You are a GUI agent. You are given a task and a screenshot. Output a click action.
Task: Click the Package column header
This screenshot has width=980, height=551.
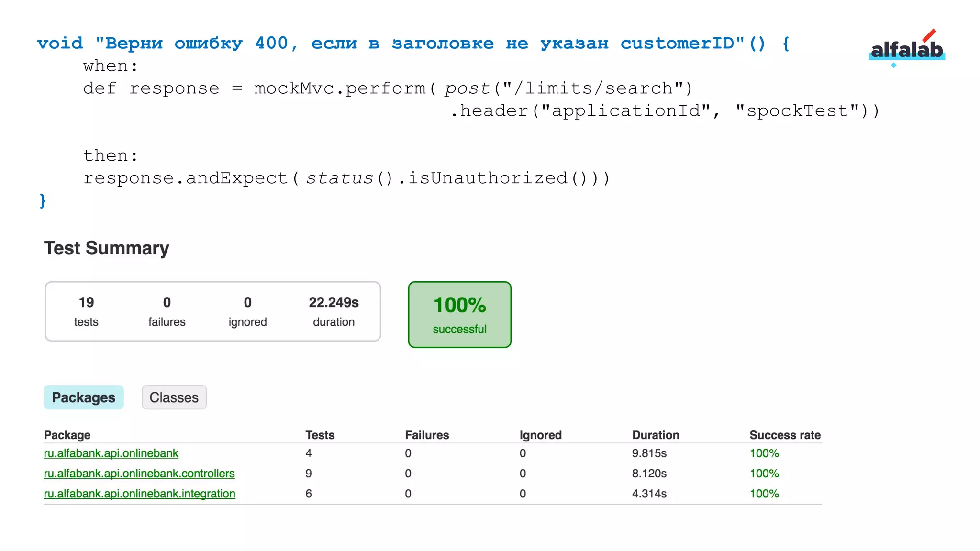(x=67, y=435)
